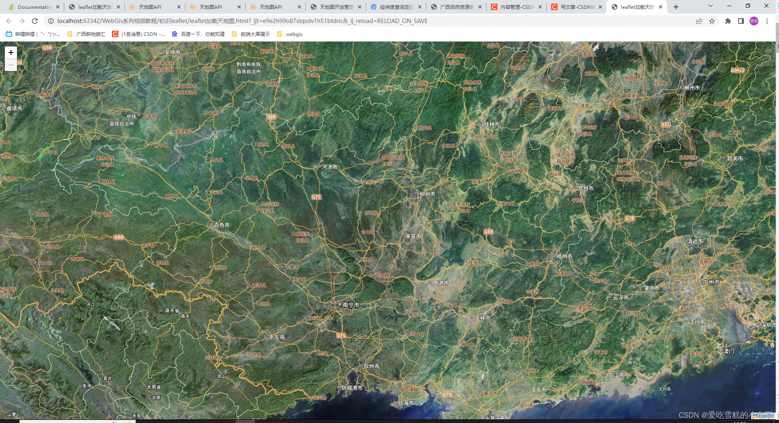
Task: Open the Extensions puzzle icon
Action: (x=728, y=21)
